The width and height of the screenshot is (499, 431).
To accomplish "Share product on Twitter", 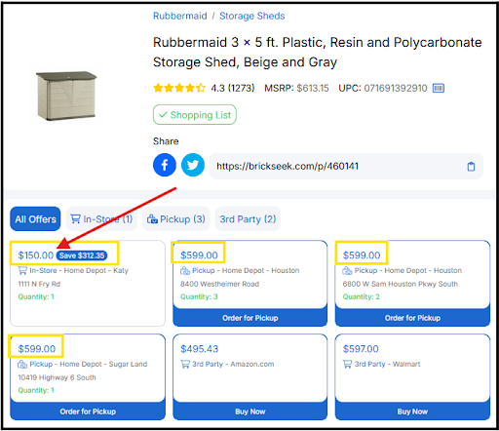I will pyautogui.click(x=193, y=165).
